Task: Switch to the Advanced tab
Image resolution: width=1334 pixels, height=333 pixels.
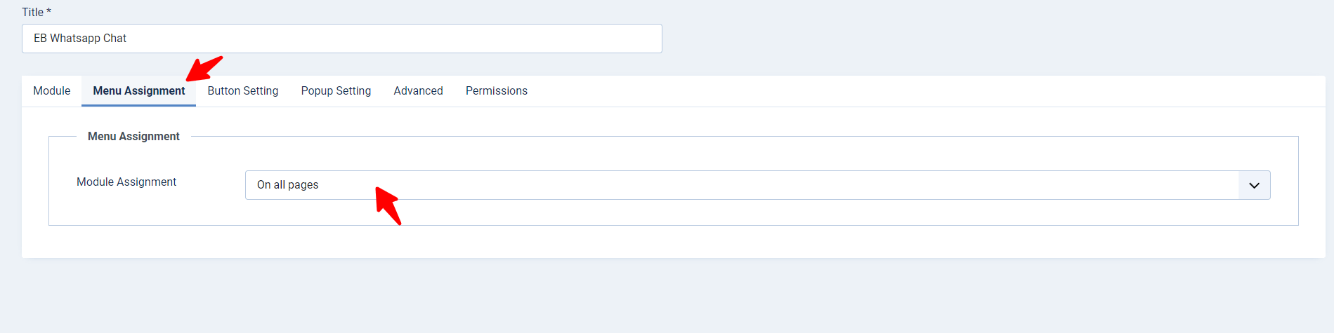Action: point(418,91)
